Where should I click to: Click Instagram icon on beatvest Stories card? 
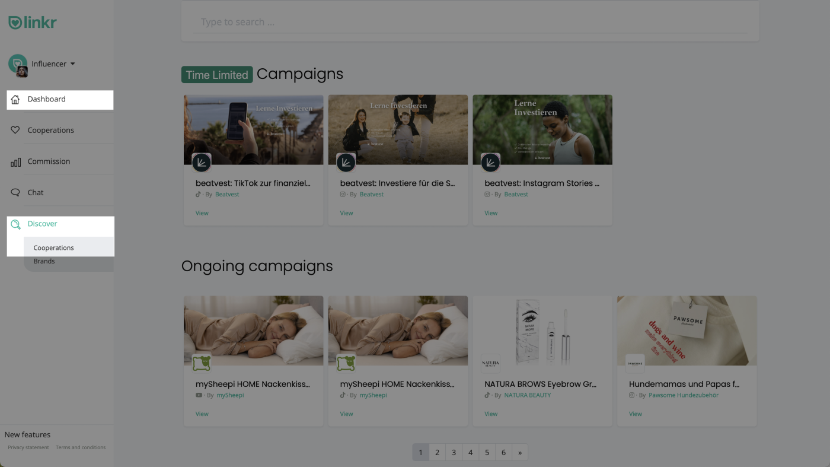pos(487,195)
